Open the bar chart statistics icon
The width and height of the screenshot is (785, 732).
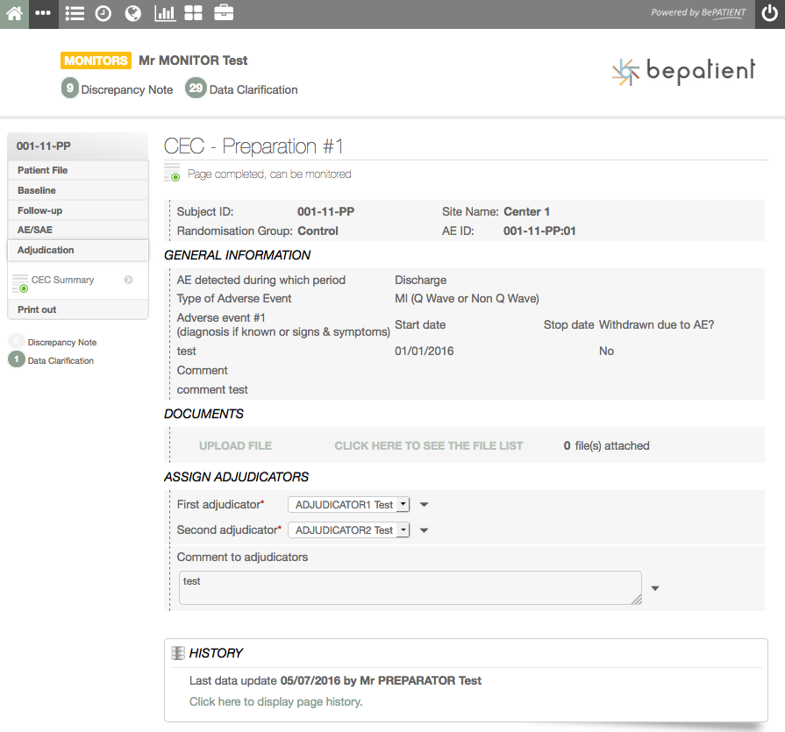tap(164, 13)
